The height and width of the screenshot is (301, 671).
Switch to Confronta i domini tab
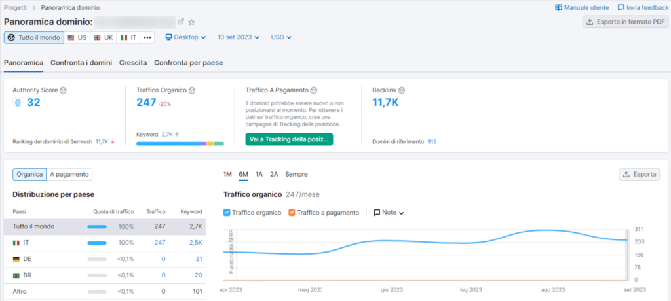click(x=81, y=63)
